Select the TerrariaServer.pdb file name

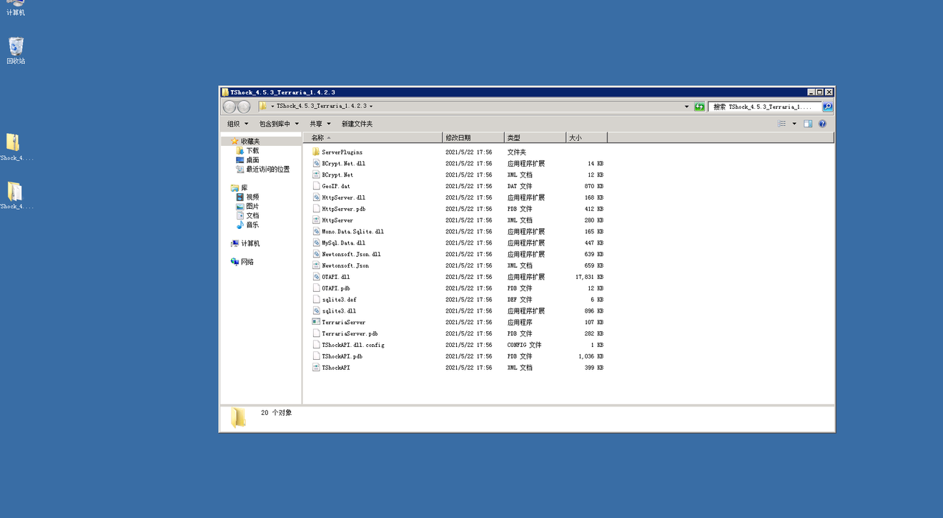coord(350,333)
